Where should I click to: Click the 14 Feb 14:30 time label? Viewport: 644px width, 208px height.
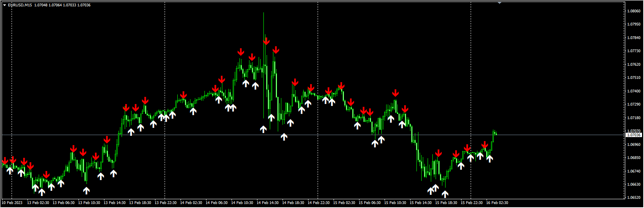(268, 203)
